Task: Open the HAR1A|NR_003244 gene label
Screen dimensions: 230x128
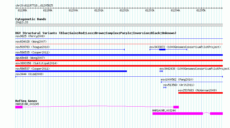Action: [x=164, y=110]
